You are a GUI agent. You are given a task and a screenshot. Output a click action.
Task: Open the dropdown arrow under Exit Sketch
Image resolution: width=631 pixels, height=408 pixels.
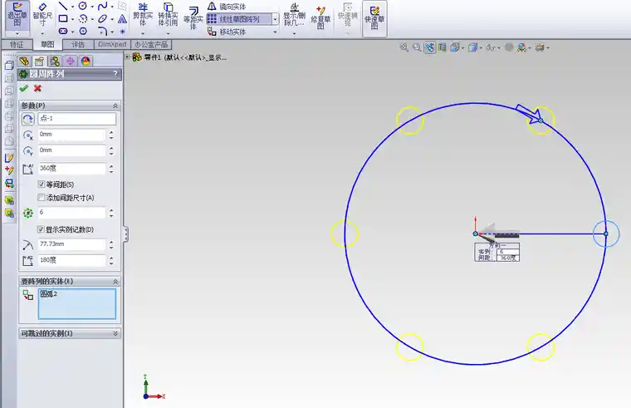[17, 34]
